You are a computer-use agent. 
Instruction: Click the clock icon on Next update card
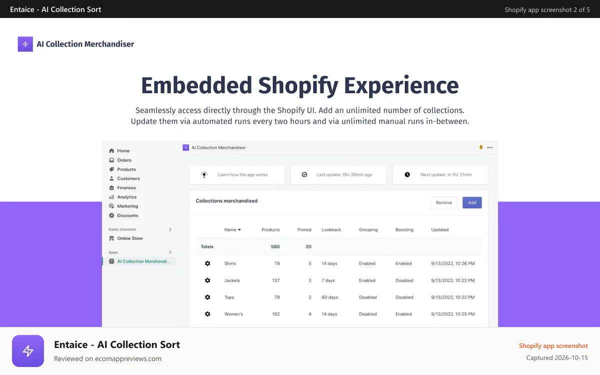(x=407, y=174)
